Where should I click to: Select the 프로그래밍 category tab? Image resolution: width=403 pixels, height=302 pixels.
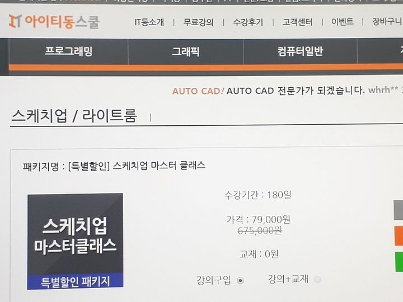click(69, 51)
